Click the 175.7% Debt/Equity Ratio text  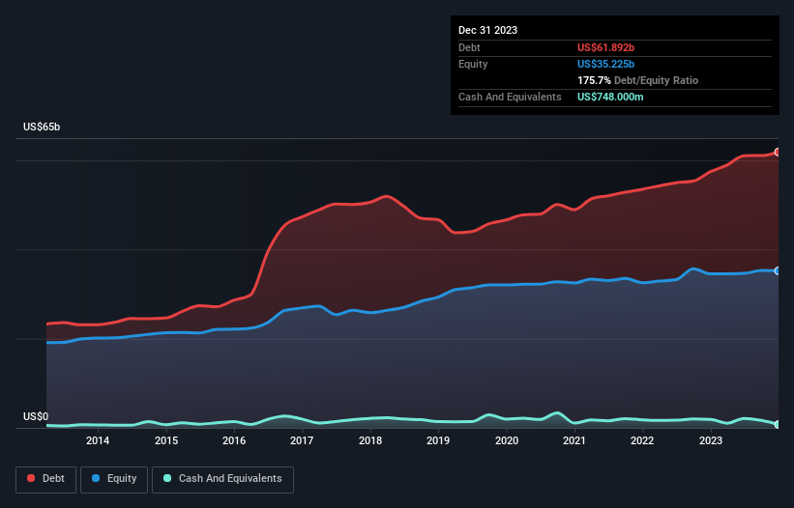(637, 80)
